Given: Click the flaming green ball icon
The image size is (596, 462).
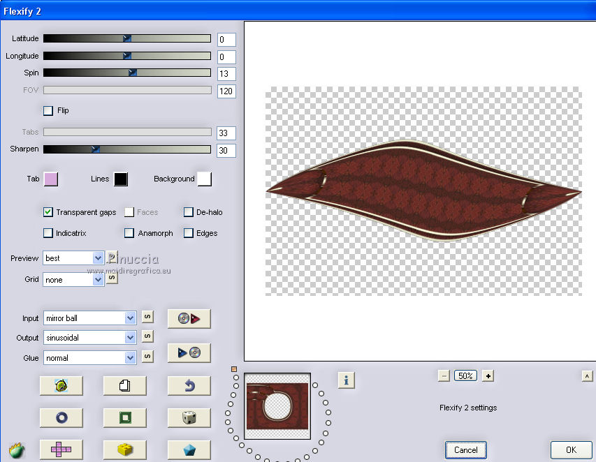Looking at the screenshot, I should [x=17, y=450].
